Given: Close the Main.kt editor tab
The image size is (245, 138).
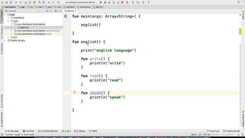Looking at the screenshot, I should coord(76,11).
